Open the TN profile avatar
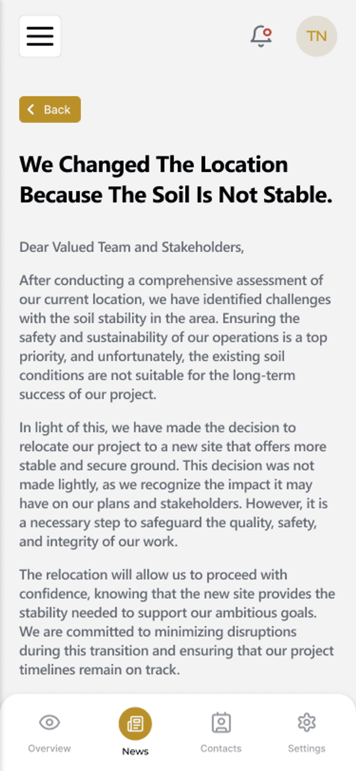 pyautogui.click(x=316, y=36)
